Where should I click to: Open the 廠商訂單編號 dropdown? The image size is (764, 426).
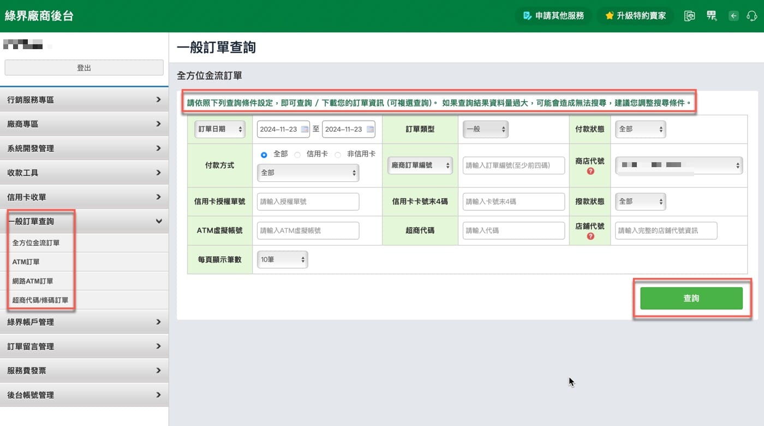[420, 165]
